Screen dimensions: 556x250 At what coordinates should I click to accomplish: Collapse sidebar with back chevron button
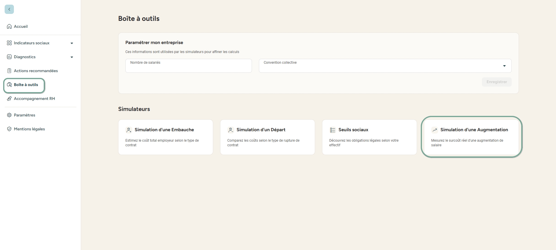9,9
